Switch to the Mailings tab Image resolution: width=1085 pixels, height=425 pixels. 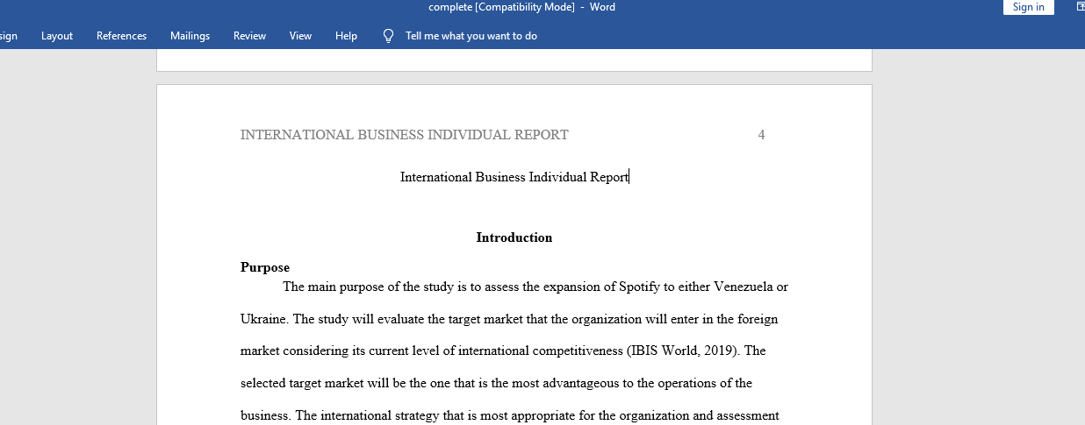[x=190, y=36]
